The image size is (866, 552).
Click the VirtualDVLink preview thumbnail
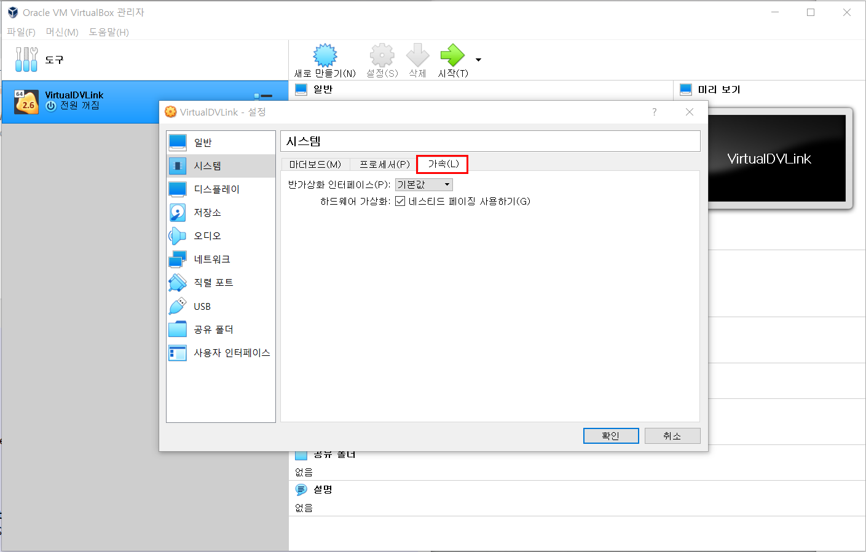coord(777,159)
